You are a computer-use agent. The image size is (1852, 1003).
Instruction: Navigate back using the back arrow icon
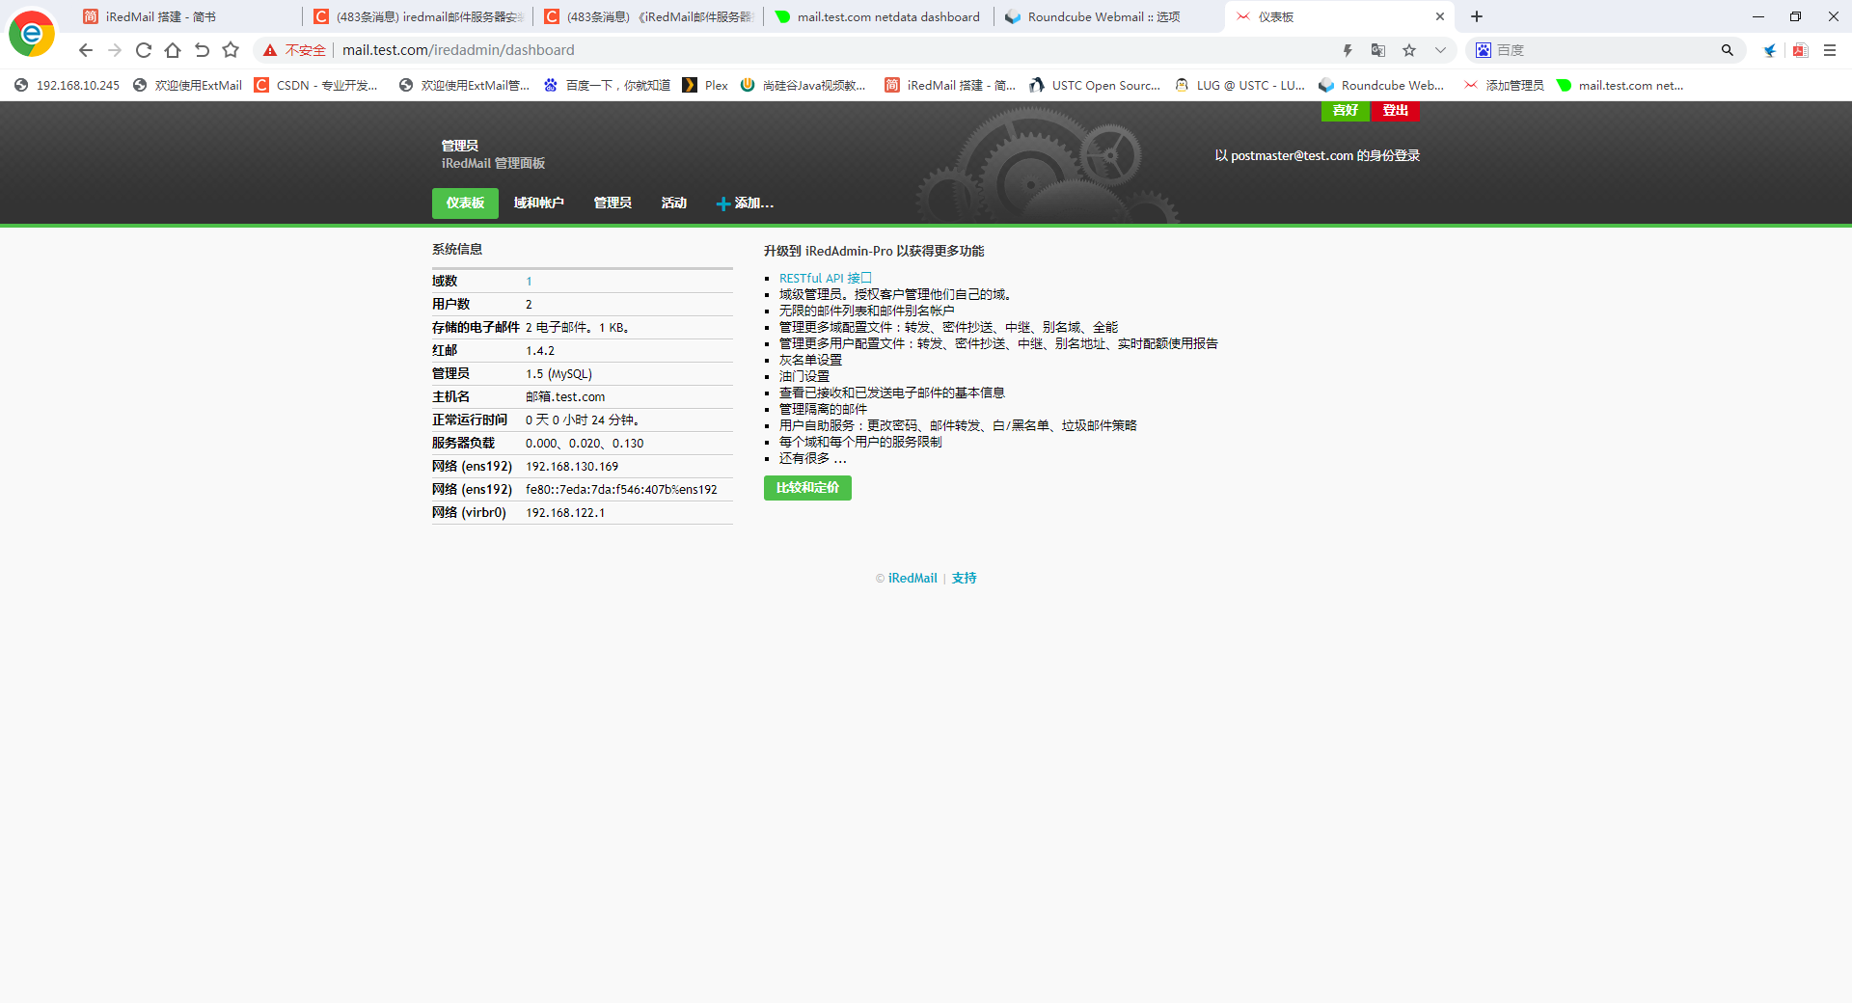(x=85, y=50)
